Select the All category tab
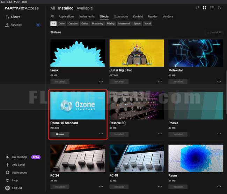Image resolution: width=227 pixels, height=194 pixels. [52, 16]
